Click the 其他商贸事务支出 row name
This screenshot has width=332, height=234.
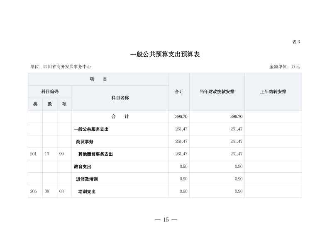point(95,154)
